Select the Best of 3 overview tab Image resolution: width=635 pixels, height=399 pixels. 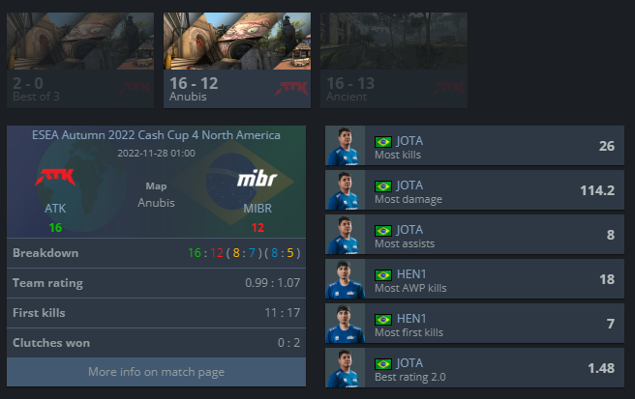[80, 60]
